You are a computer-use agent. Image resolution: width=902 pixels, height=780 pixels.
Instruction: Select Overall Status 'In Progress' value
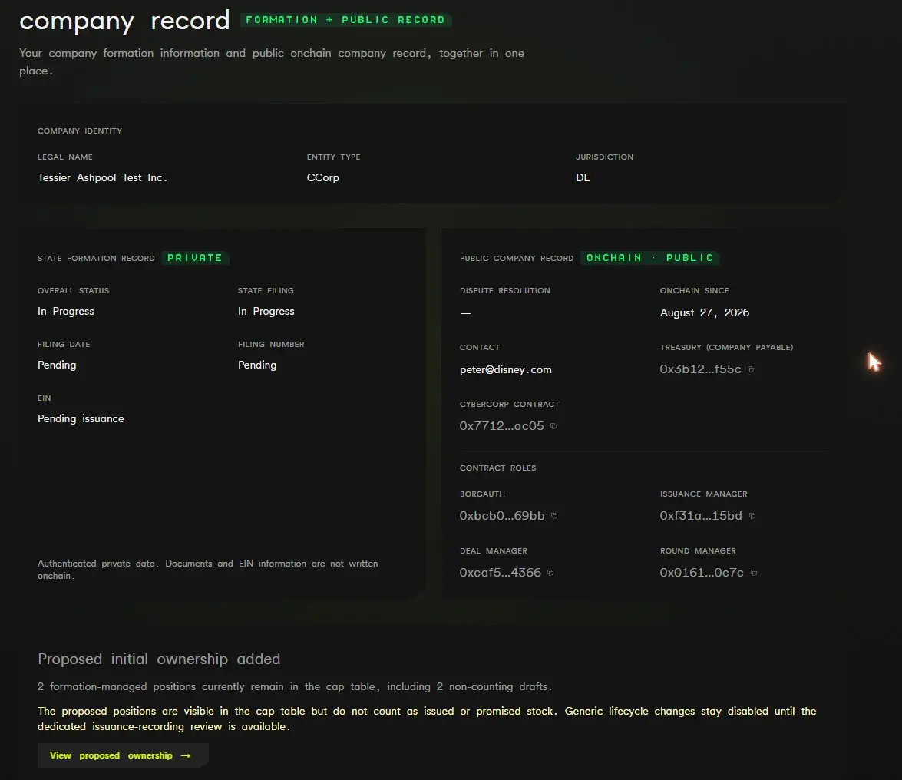pyautogui.click(x=65, y=311)
